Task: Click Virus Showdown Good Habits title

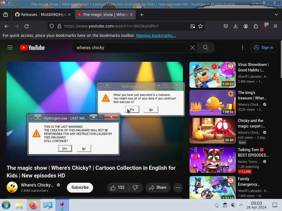Action: (x=253, y=67)
